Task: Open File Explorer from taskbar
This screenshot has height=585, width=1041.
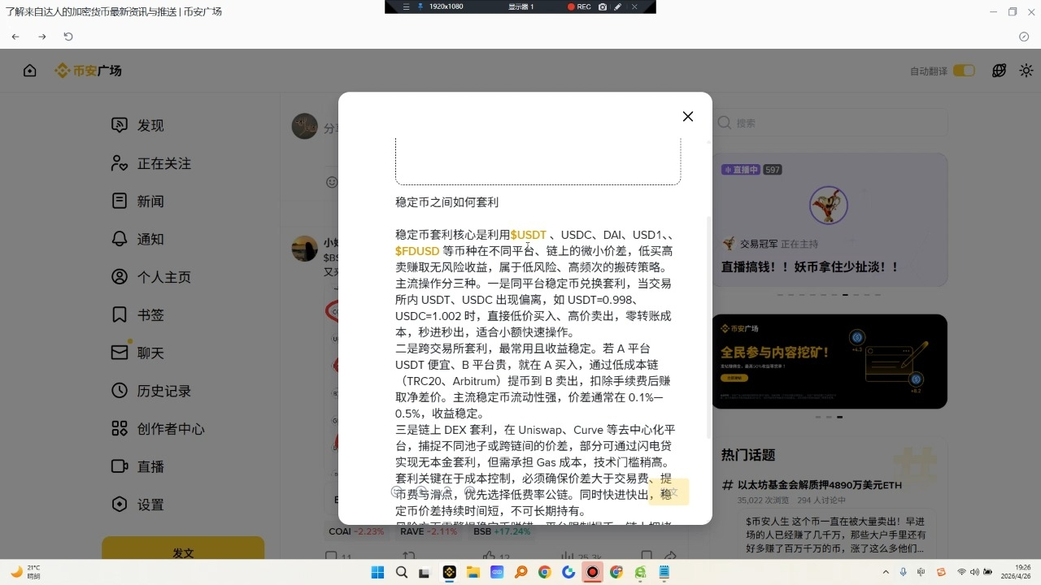Action: pyautogui.click(x=473, y=572)
